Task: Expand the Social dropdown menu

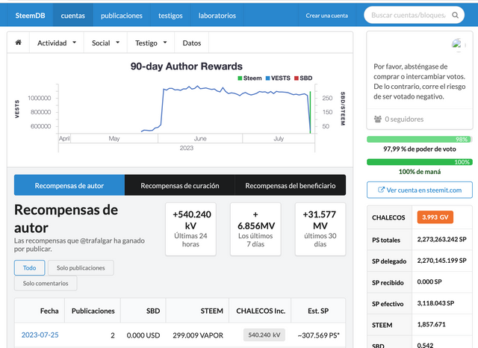Action: (x=105, y=43)
